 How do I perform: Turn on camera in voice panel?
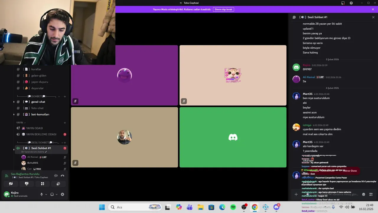(11, 184)
